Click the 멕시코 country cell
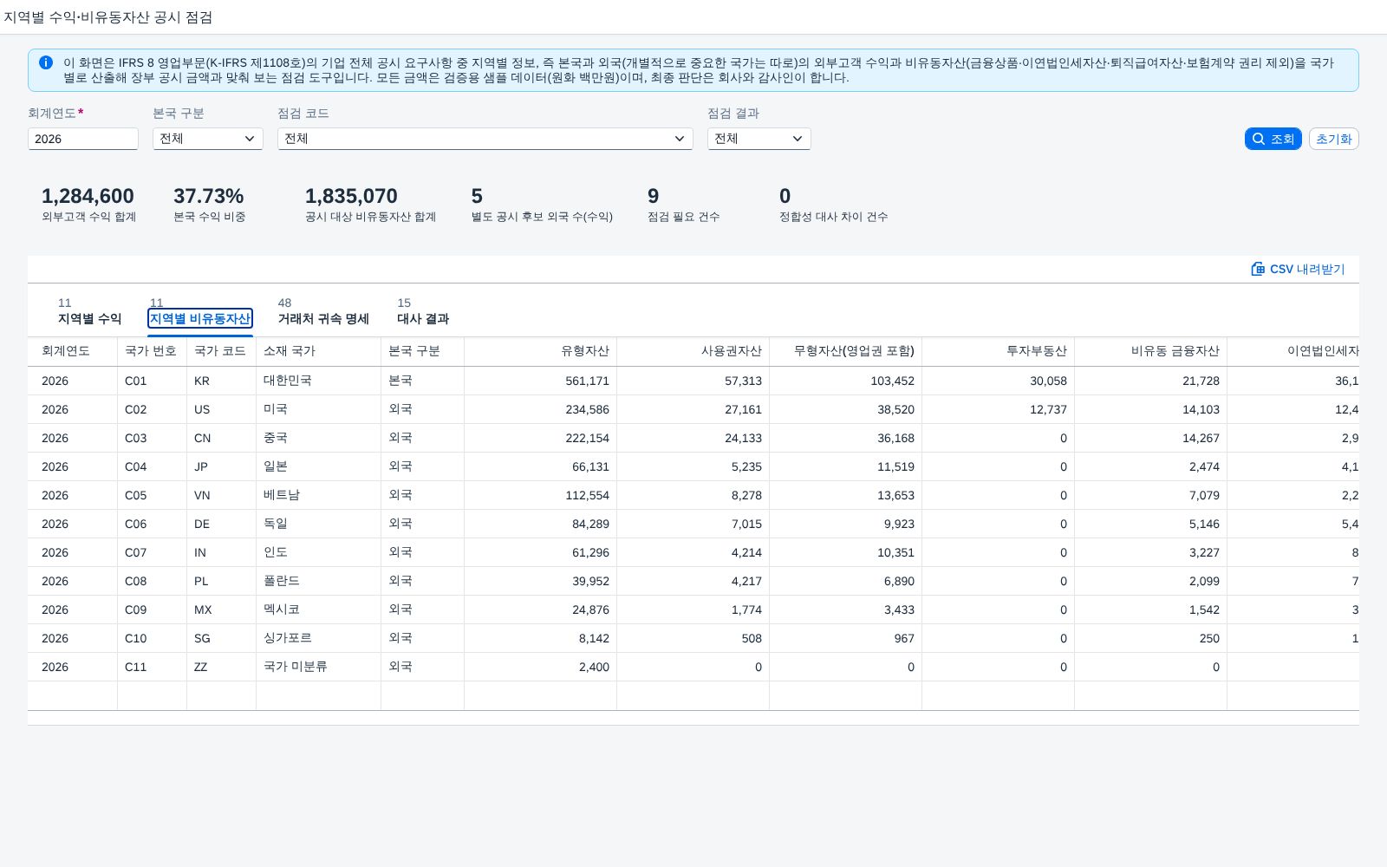Viewport: 1387px width, 867px height. click(x=319, y=610)
